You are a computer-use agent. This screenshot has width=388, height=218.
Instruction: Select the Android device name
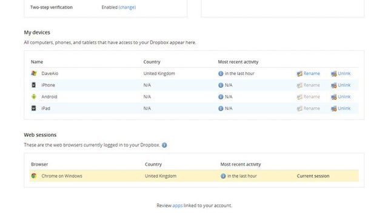tap(49, 97)
